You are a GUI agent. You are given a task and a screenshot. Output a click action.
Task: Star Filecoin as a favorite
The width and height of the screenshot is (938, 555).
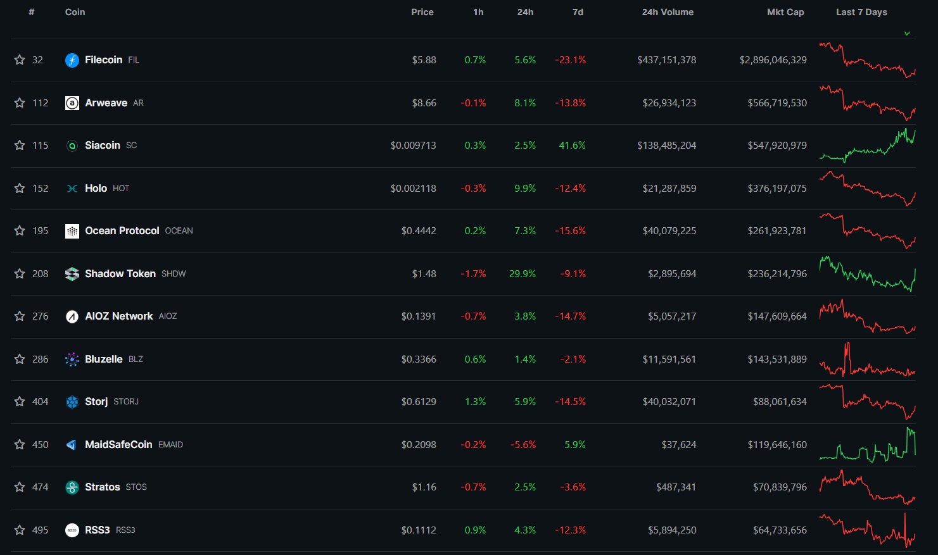click(20, 59)
